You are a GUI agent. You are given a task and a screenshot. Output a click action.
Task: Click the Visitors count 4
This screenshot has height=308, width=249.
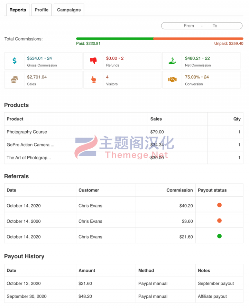tap(107, 77)
